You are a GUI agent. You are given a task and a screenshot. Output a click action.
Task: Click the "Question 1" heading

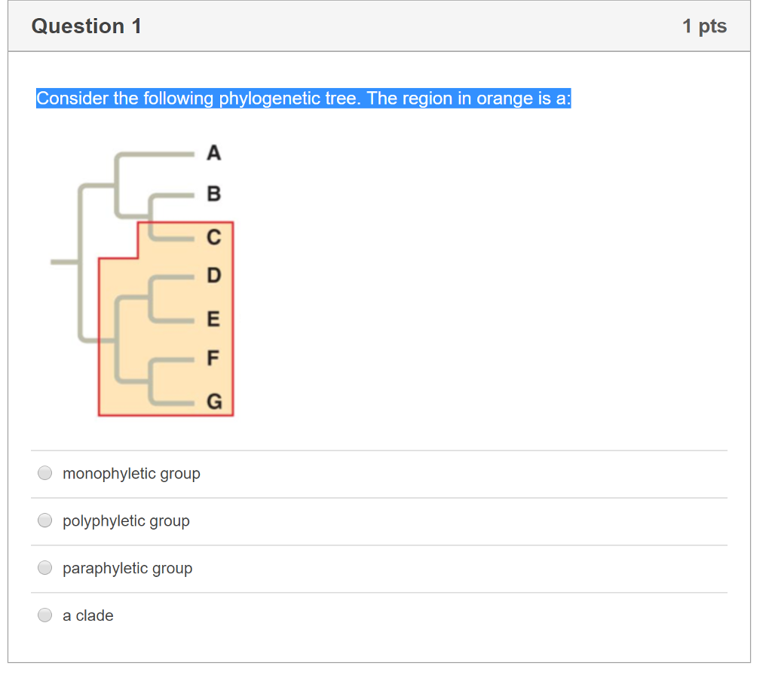pyautogui.click(x=87, y=26)
